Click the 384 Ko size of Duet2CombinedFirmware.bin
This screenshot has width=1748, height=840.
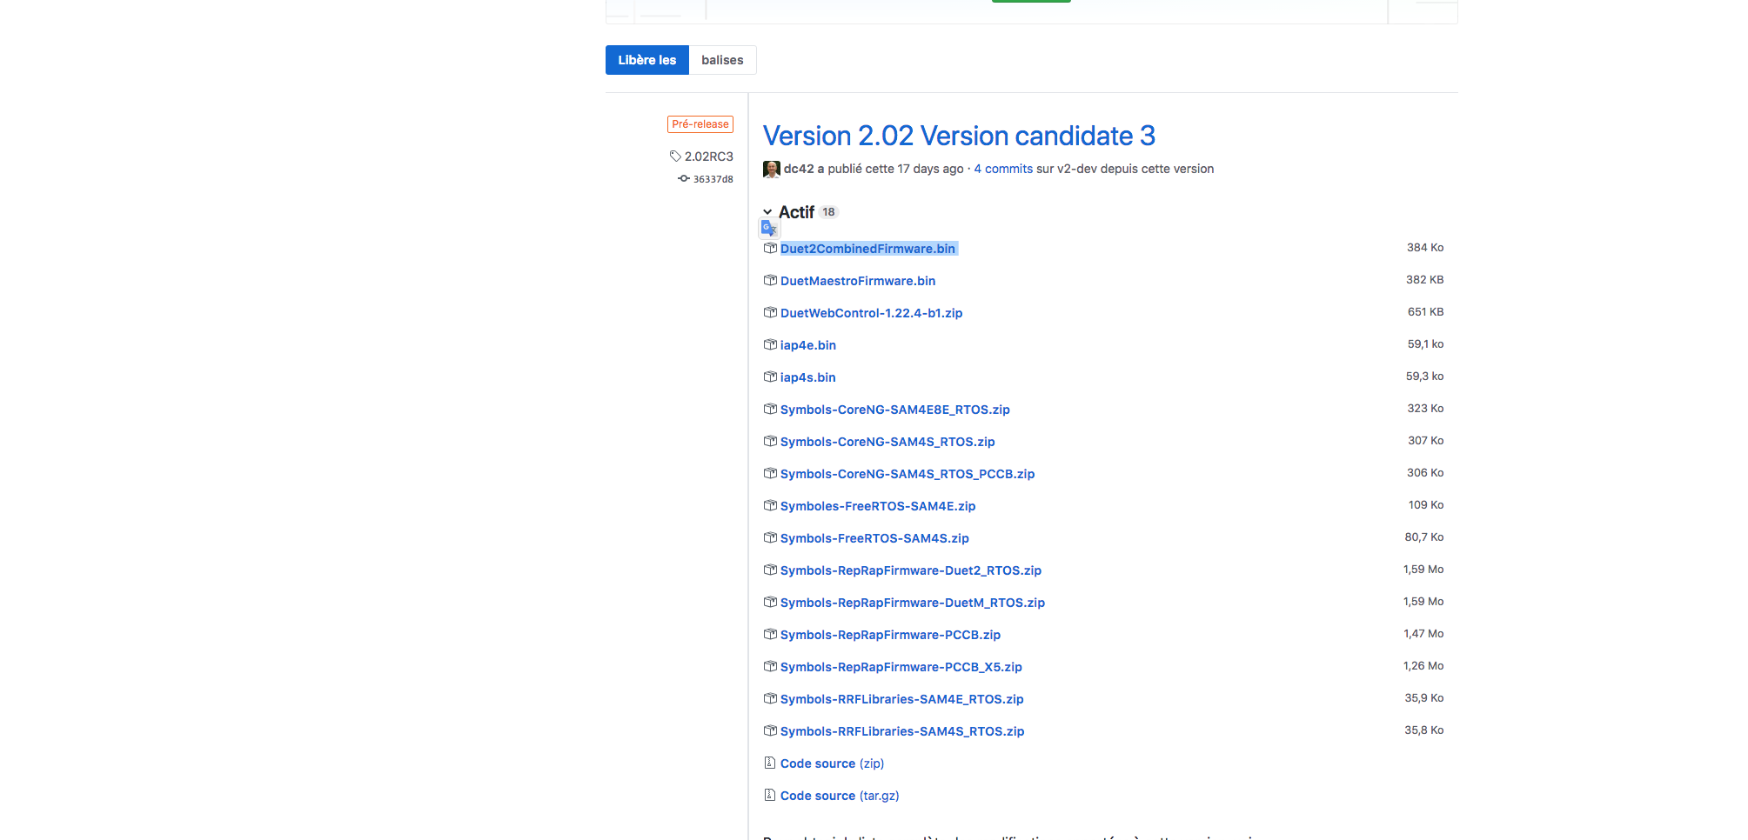pos(1425,248)
